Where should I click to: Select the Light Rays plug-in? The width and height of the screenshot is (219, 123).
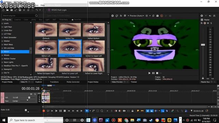pyautogui.click(x=8, y=27)
